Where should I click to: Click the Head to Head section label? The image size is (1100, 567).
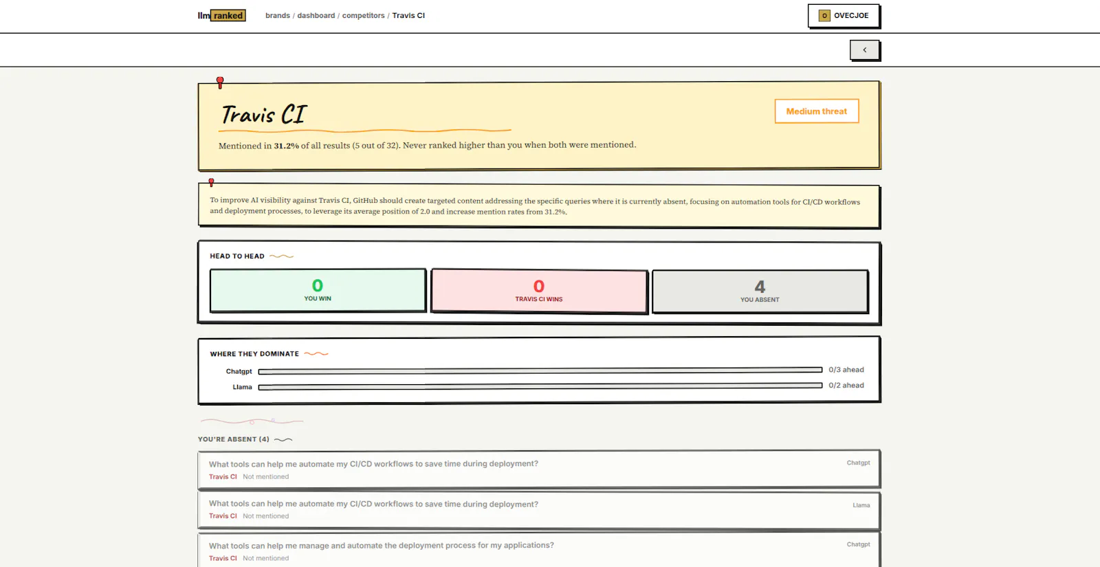237,256
